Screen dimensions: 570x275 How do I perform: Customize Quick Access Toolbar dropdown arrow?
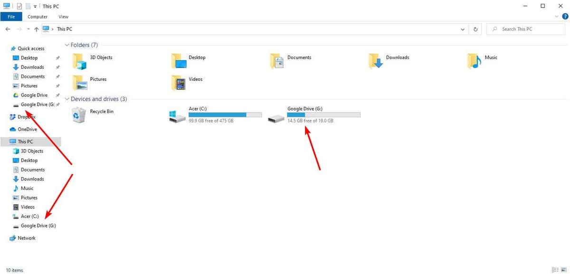(x=35, y=7)
